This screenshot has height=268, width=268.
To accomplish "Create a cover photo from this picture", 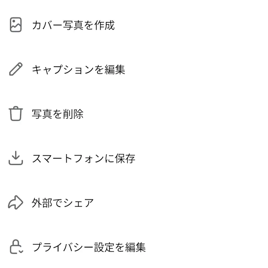I will pos(73,25).
